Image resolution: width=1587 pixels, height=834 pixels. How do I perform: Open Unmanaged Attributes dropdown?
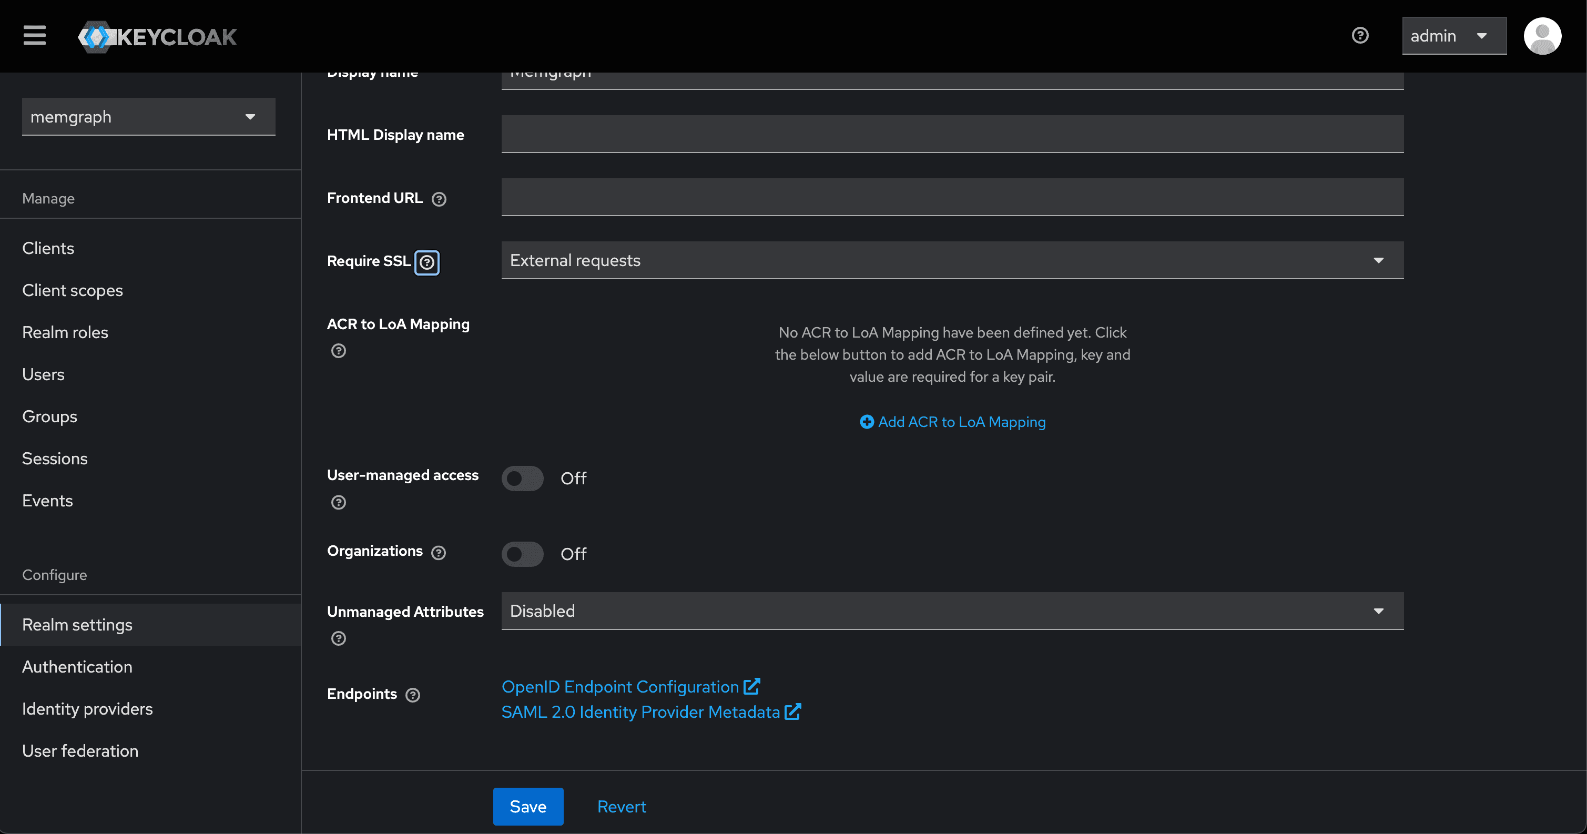pyautogui.click(x=952, y=611)
